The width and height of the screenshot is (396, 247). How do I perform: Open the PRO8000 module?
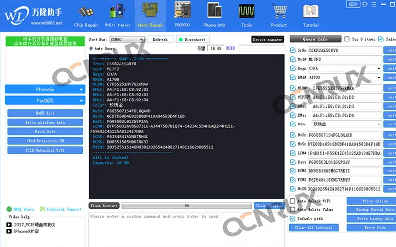182,14
